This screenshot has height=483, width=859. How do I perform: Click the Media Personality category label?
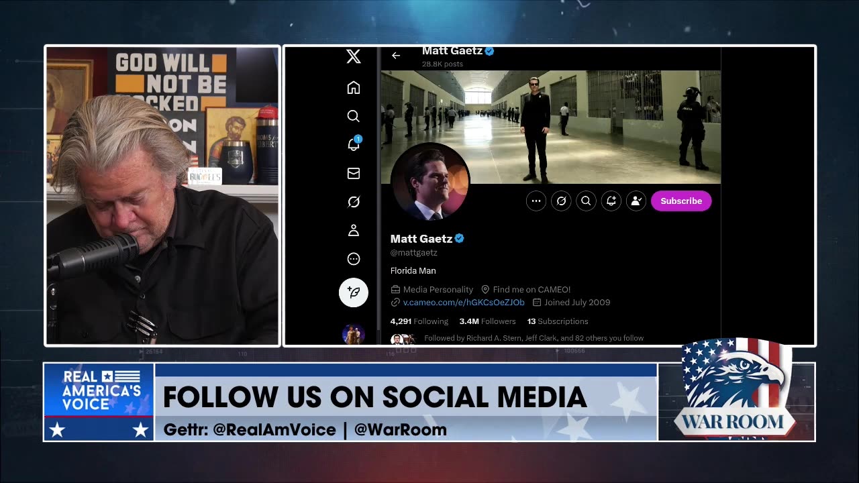pyautogui.click(x=438, y=290)
